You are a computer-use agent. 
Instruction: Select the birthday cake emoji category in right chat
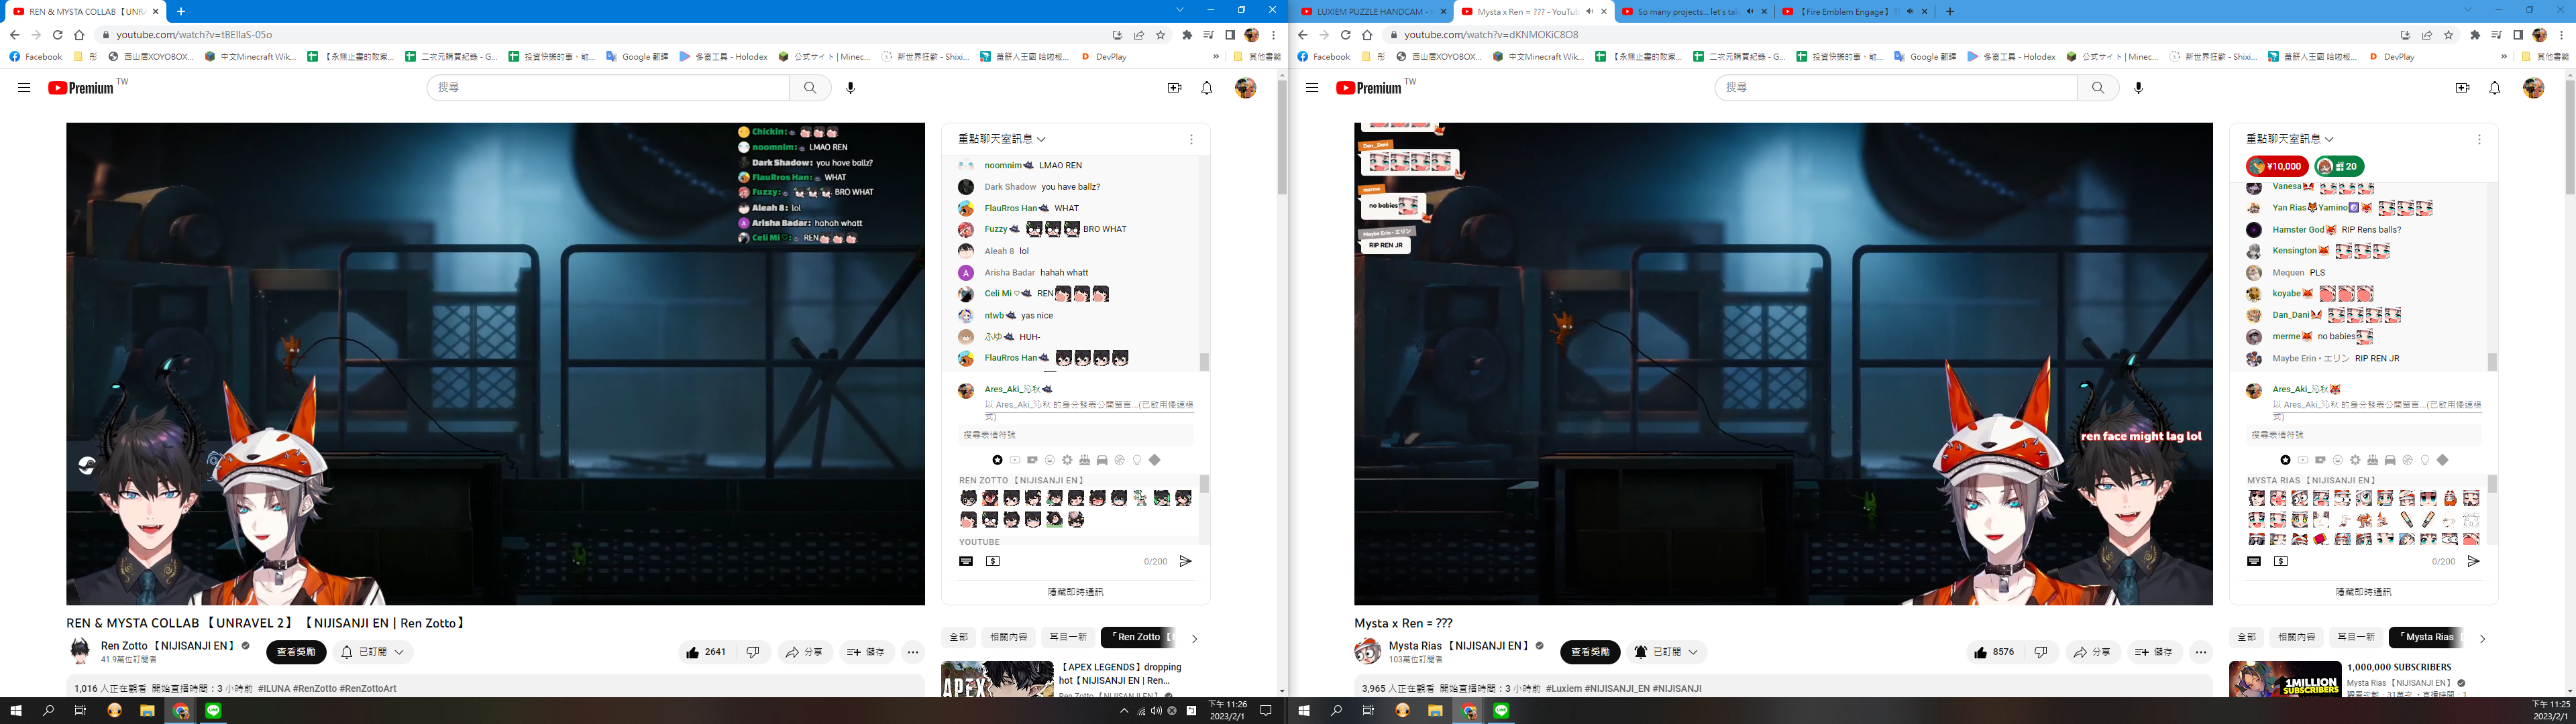(x=2372, y=460)
